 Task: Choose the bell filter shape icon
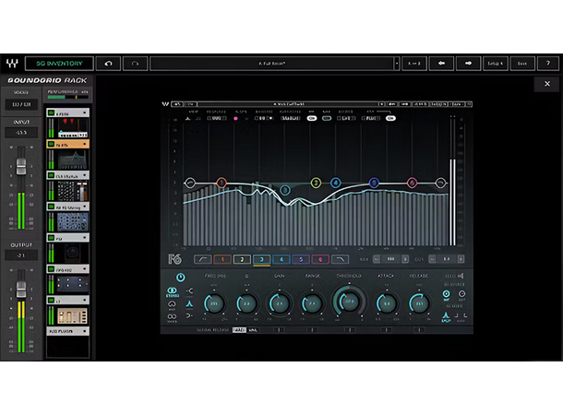tap(189, 304)
